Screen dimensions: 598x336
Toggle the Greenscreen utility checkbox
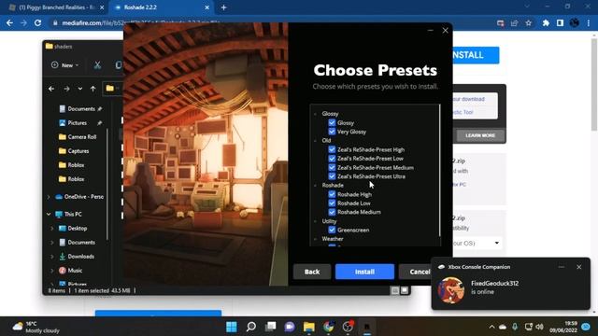pyautogui.click(x=332, y=230)
